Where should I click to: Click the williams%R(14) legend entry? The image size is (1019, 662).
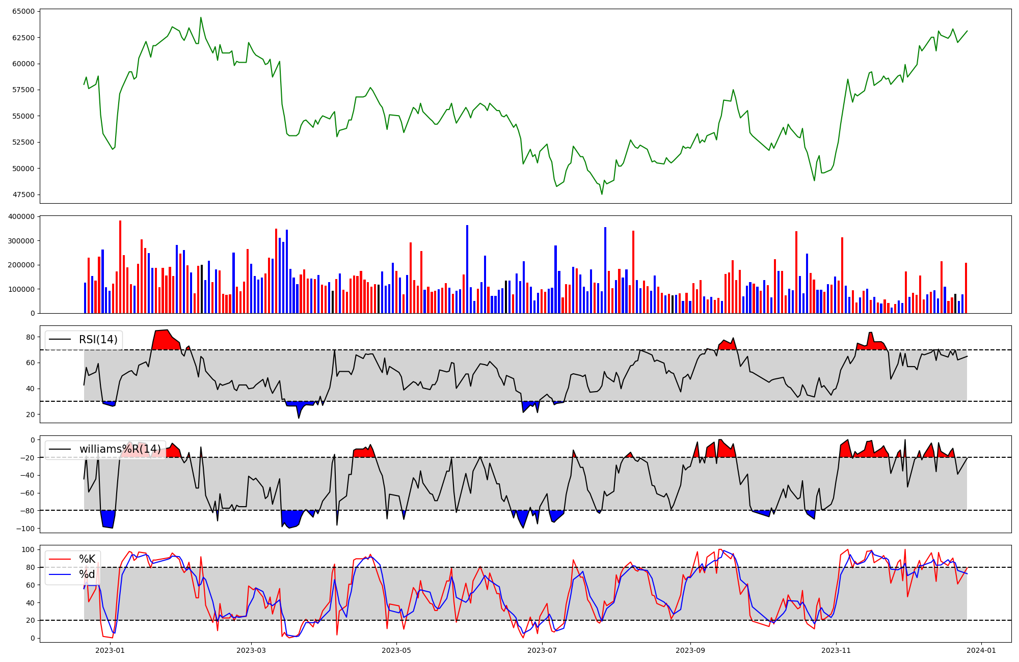point(120,449)
